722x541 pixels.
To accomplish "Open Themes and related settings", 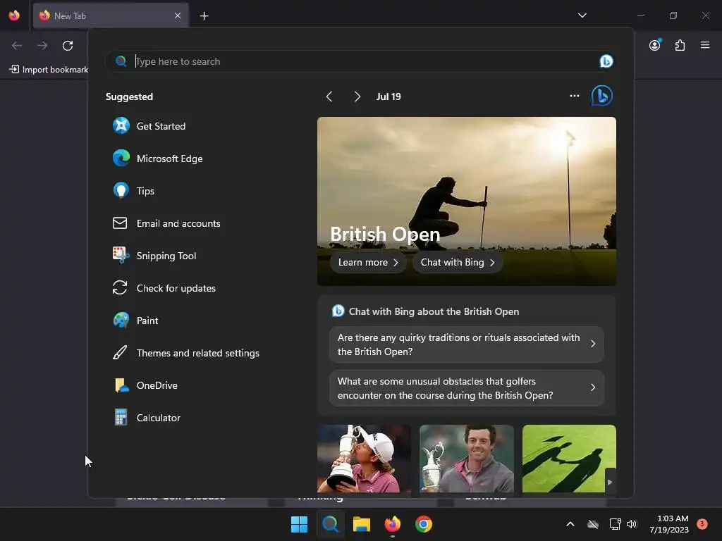I will coord(186,353).
